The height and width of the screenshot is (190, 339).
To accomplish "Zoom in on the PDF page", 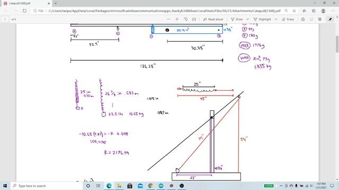I will point(177,19).
